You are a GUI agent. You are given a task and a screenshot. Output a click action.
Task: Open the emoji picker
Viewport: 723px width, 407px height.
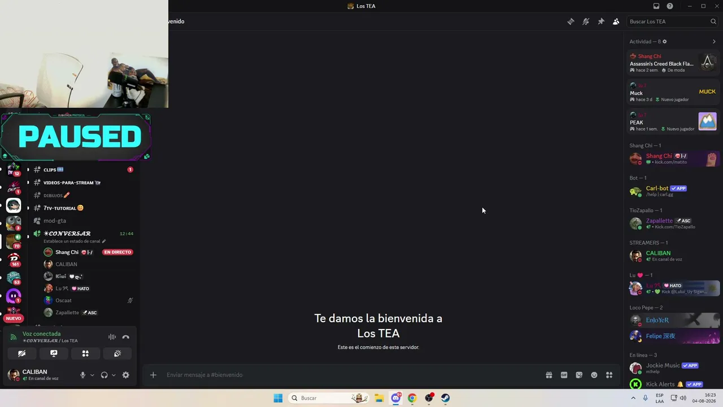click(x=594, y=375)
